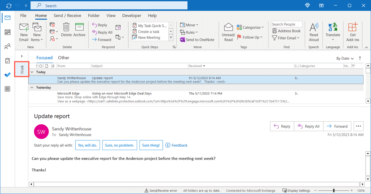The height and width of the screenshot is (194, 371).
Task: Open the Calendar view in sidebar
Action: click(x=7, y=32)
